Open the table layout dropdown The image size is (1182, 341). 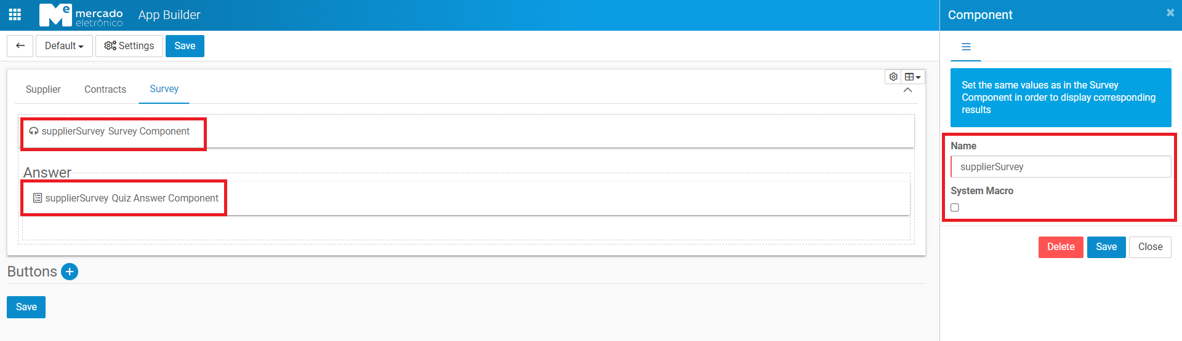pos(912,77)
